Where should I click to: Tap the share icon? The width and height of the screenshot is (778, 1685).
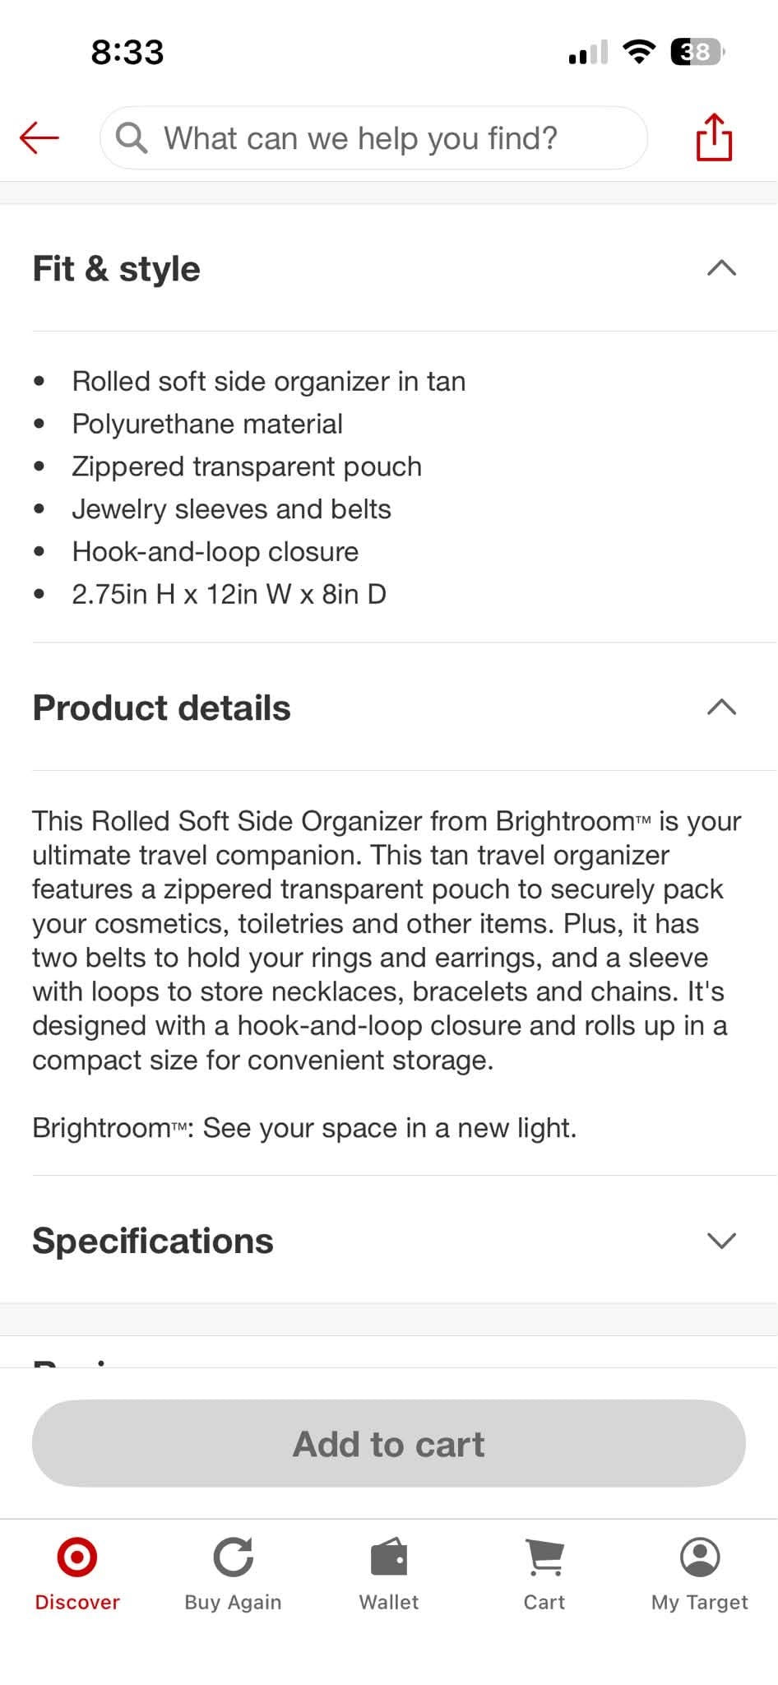coord(714,137)
